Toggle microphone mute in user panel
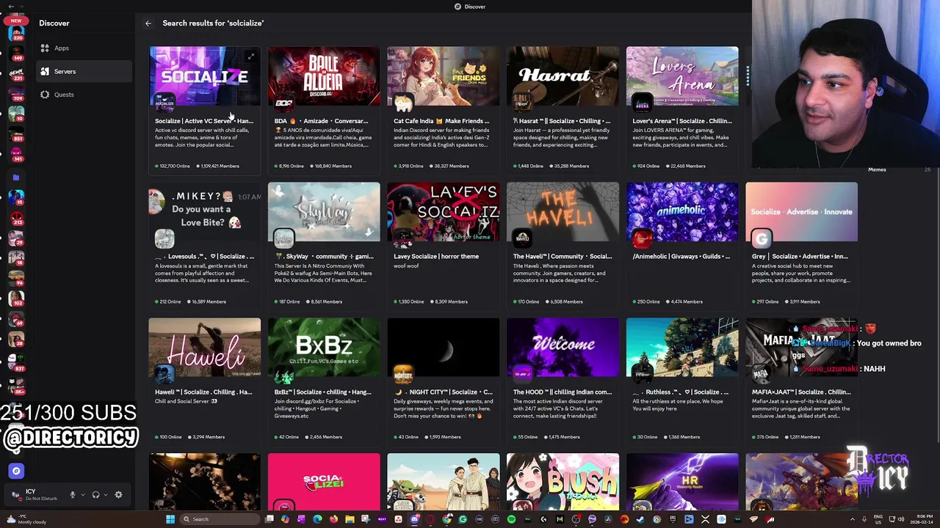This screenshot has height=528, width=940. point(72,495)
